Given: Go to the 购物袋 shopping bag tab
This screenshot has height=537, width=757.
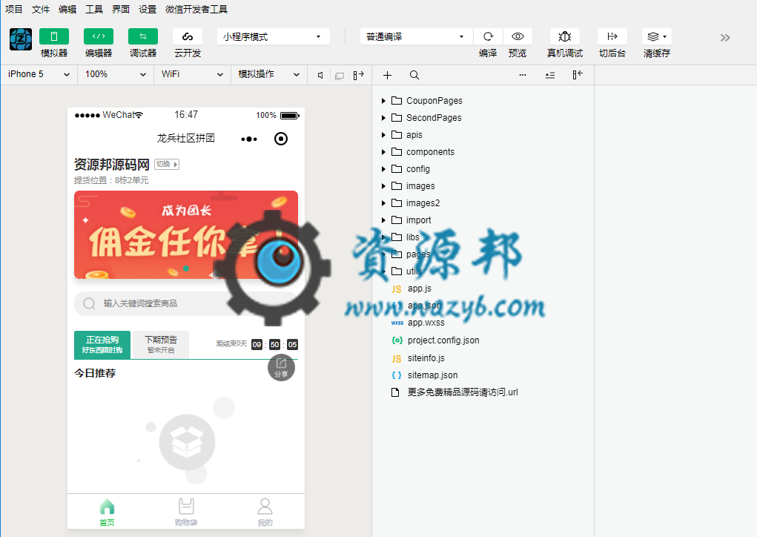Looking at the screenshot, I should coord(186,513).
